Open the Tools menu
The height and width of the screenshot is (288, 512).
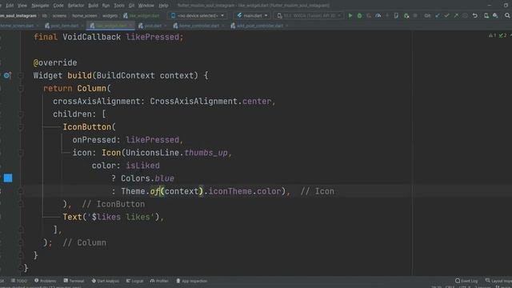[119, 6]
